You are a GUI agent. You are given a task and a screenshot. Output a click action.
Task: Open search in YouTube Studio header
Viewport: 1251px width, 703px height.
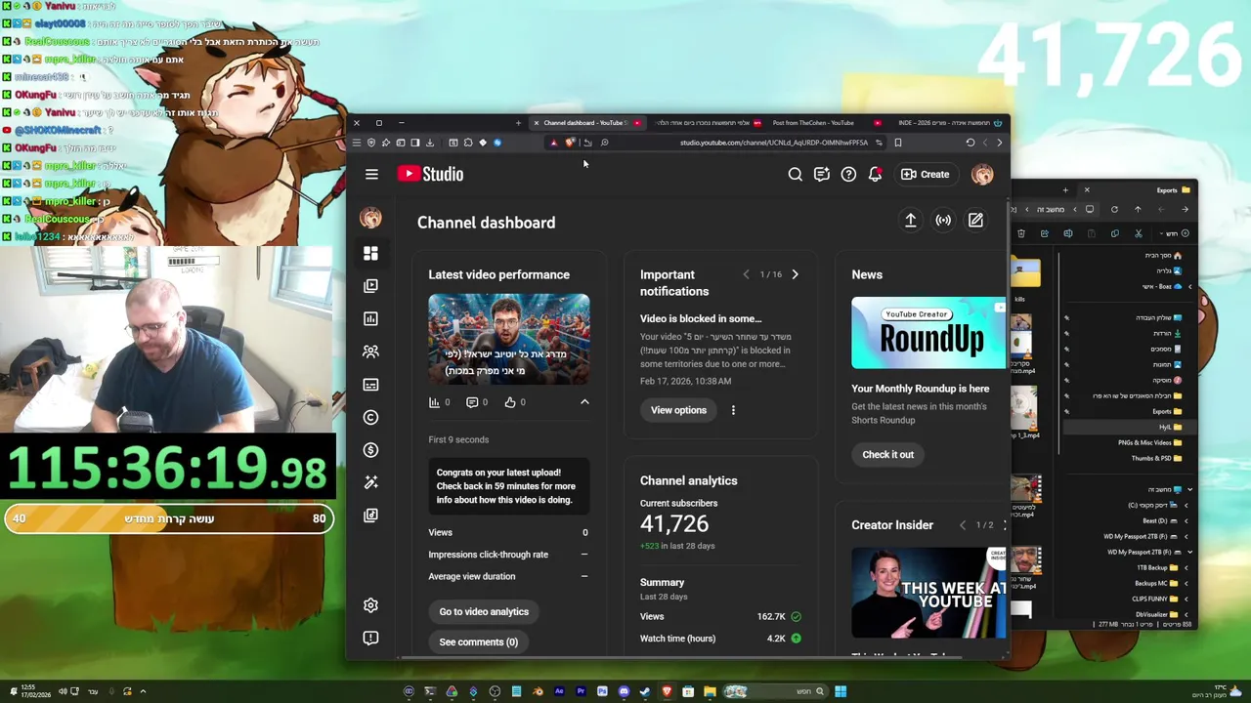click(x=795, y=175)
